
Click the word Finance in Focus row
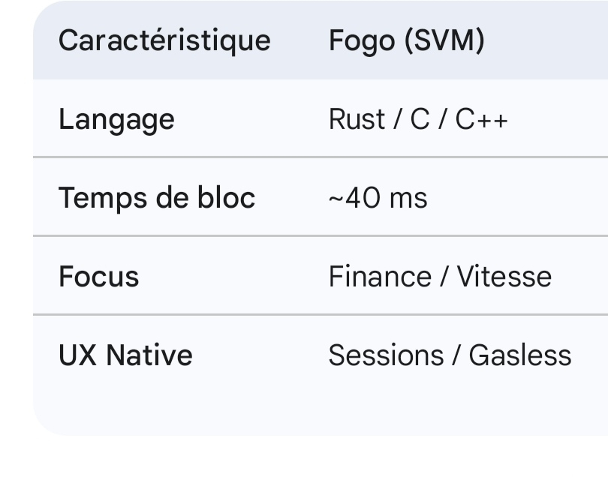click(x=380, y=277)
